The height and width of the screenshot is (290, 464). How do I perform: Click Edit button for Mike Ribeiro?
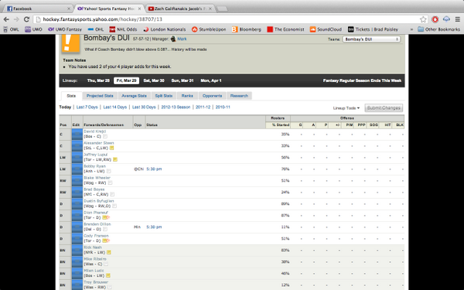(77, 262)
